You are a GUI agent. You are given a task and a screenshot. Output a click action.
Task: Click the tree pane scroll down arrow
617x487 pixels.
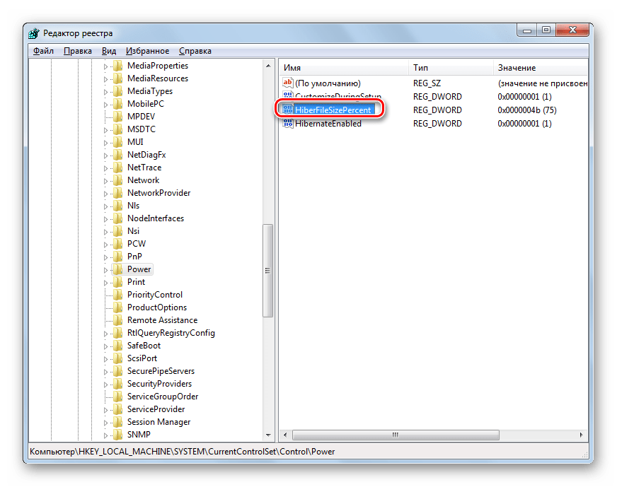coord(268,435)
